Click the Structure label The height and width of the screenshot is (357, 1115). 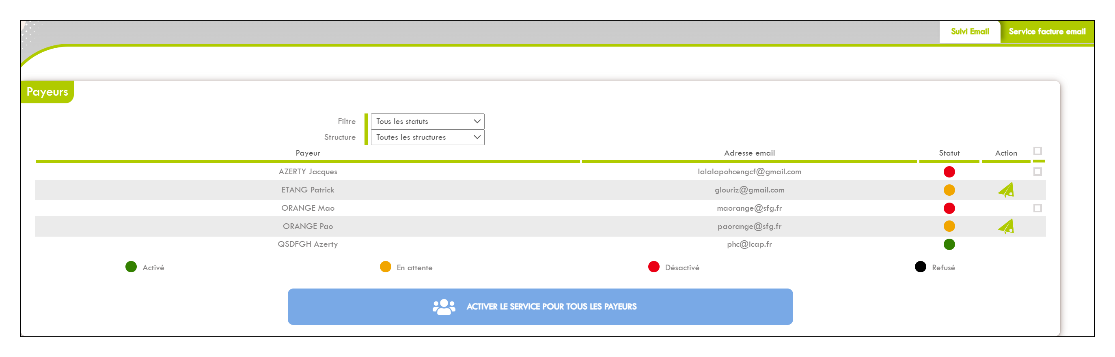coord(340,137)
